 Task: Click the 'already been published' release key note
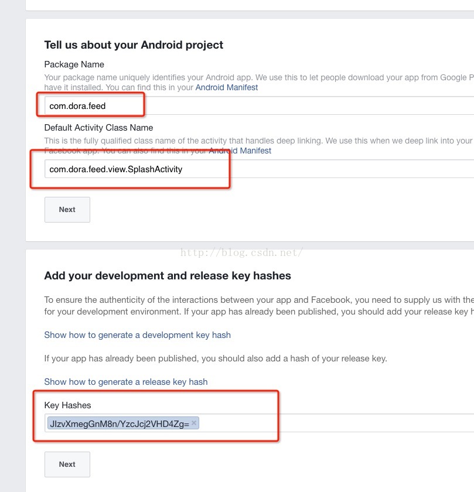[216, 358]
